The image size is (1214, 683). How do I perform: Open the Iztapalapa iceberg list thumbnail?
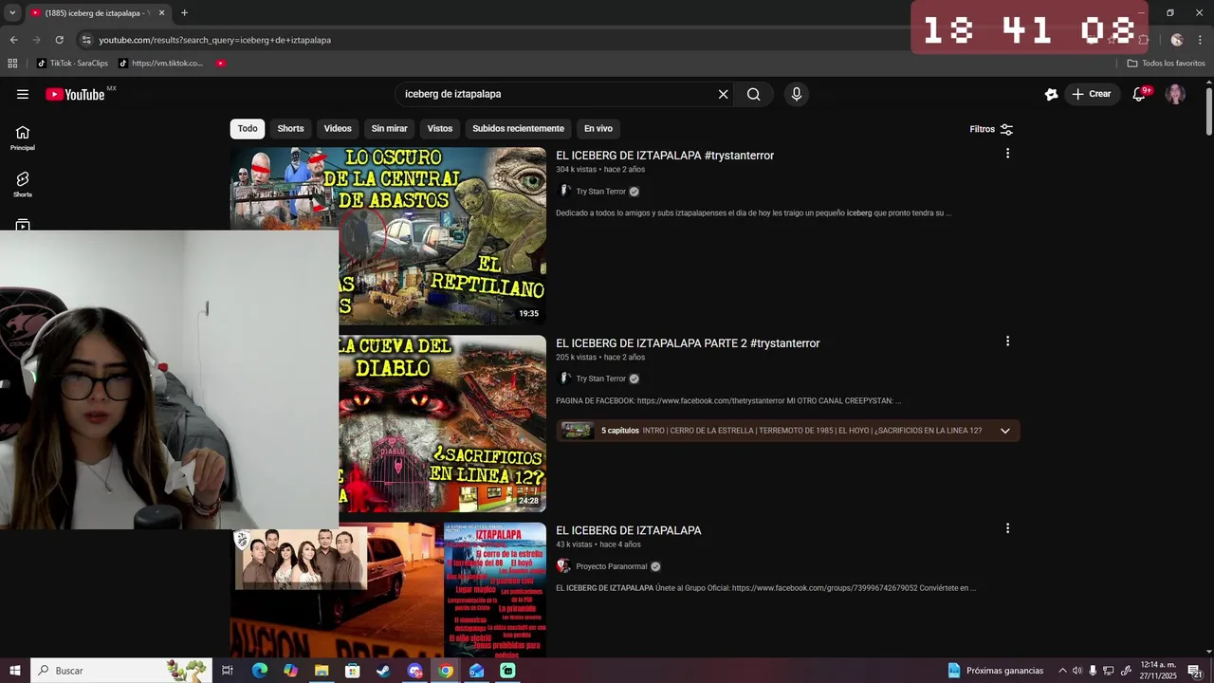(388, 588)
